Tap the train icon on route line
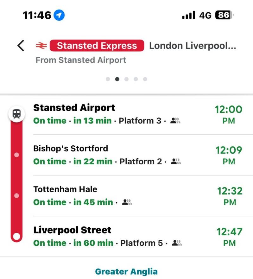253x279 pixels. [x=16, y=113]
